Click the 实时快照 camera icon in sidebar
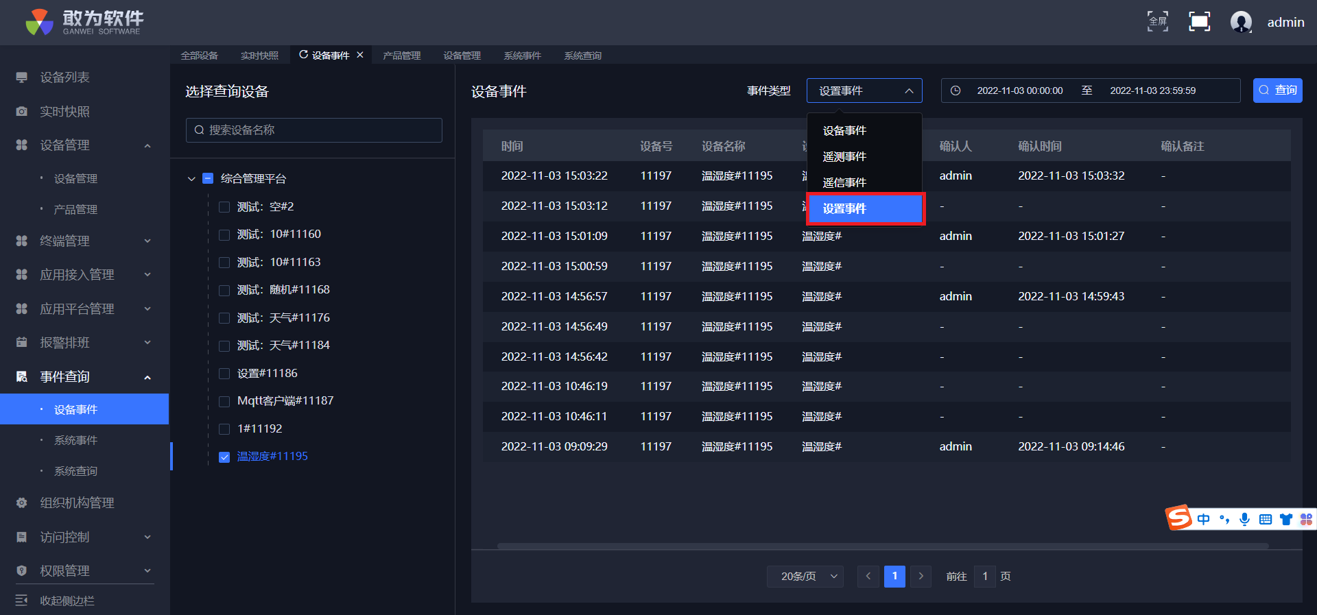Viewport: 1317px width, 615px height. (22, 111)
